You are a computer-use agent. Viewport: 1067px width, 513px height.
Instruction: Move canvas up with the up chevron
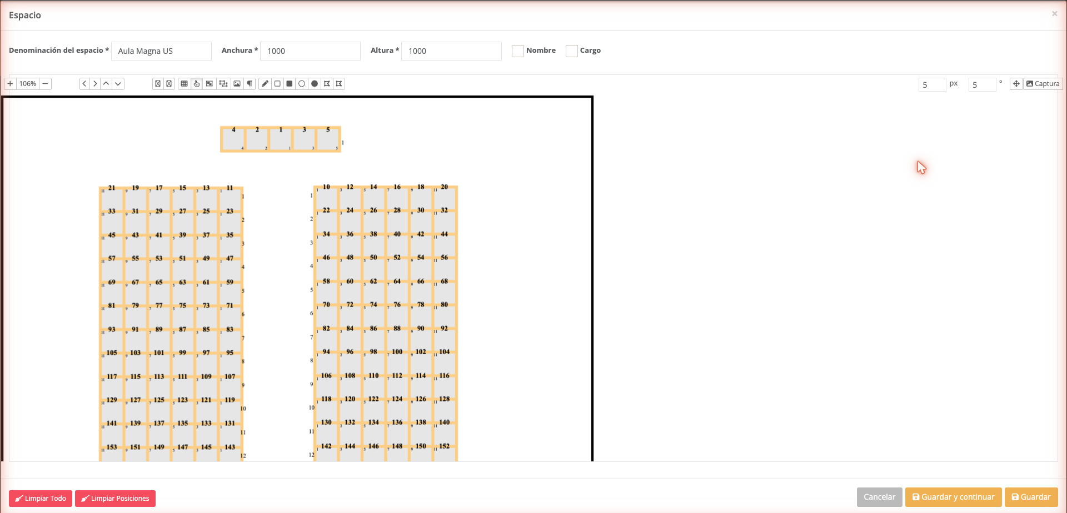coord(106,84)
